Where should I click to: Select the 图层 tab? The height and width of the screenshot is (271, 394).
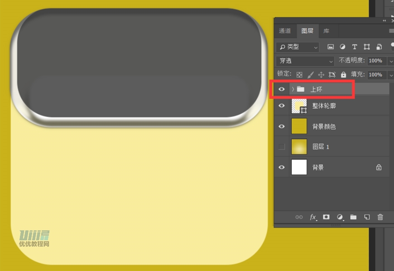coord(308,31)
